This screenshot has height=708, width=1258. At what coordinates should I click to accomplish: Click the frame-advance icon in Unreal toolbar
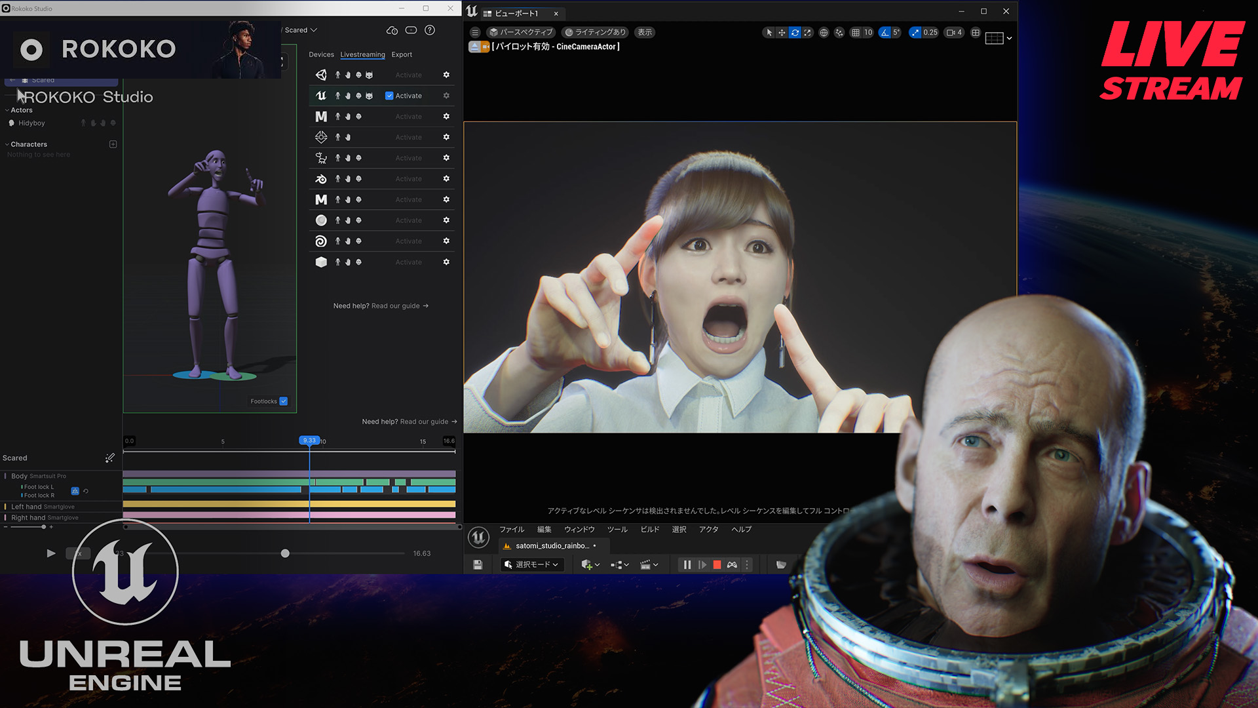(x=702, y=564)
